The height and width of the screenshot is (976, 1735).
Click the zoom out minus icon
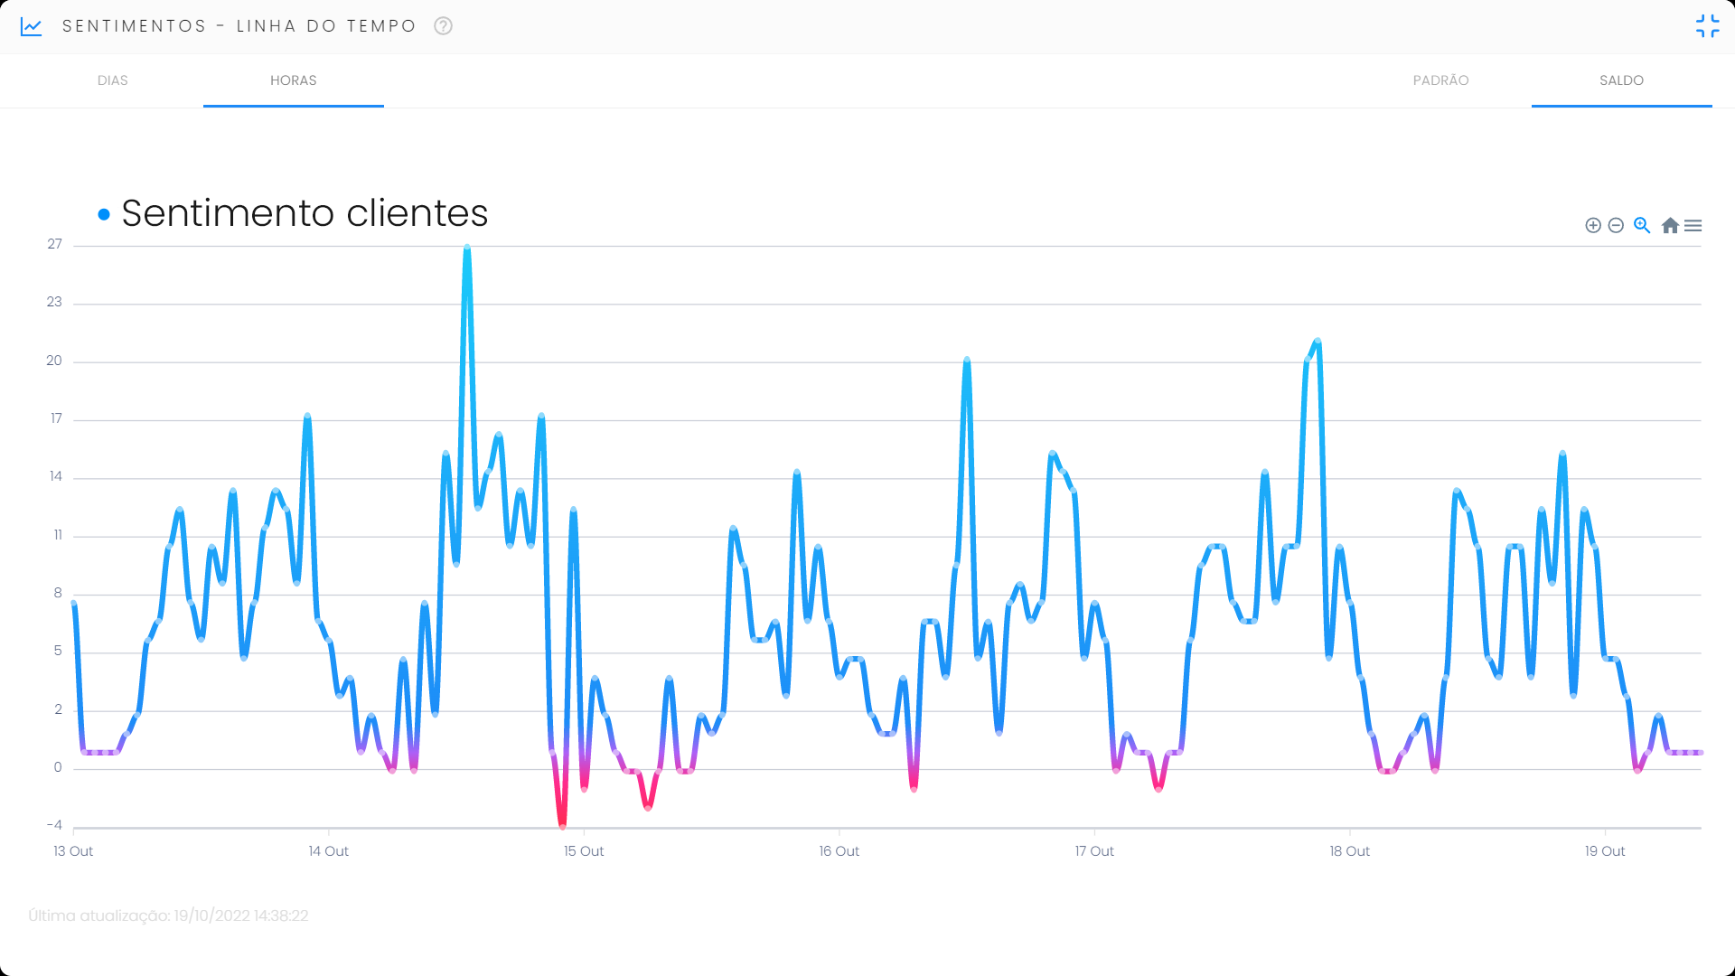click(x=1616, y=225)
